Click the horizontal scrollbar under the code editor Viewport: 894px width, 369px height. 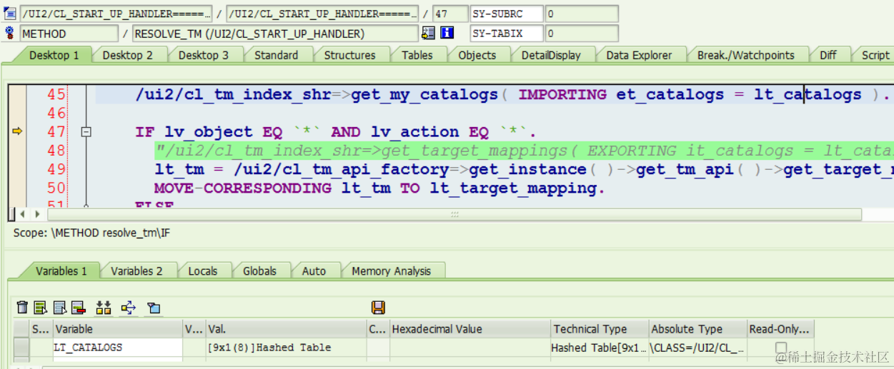[x=454, y=214]
